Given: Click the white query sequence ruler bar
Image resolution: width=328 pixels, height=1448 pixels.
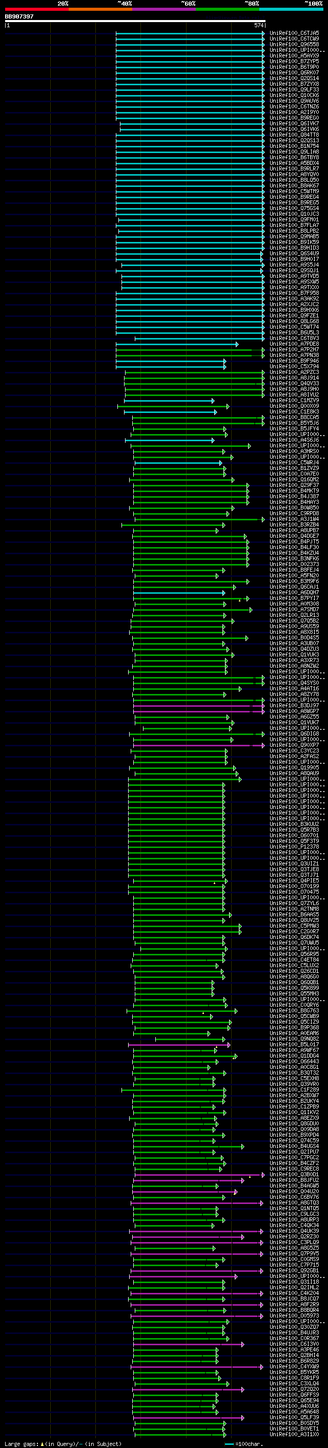Looking at the screenshot, I should [x=135, y=22].
